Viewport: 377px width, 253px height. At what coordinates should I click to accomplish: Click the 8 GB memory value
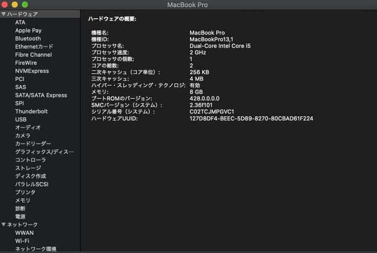196,92
